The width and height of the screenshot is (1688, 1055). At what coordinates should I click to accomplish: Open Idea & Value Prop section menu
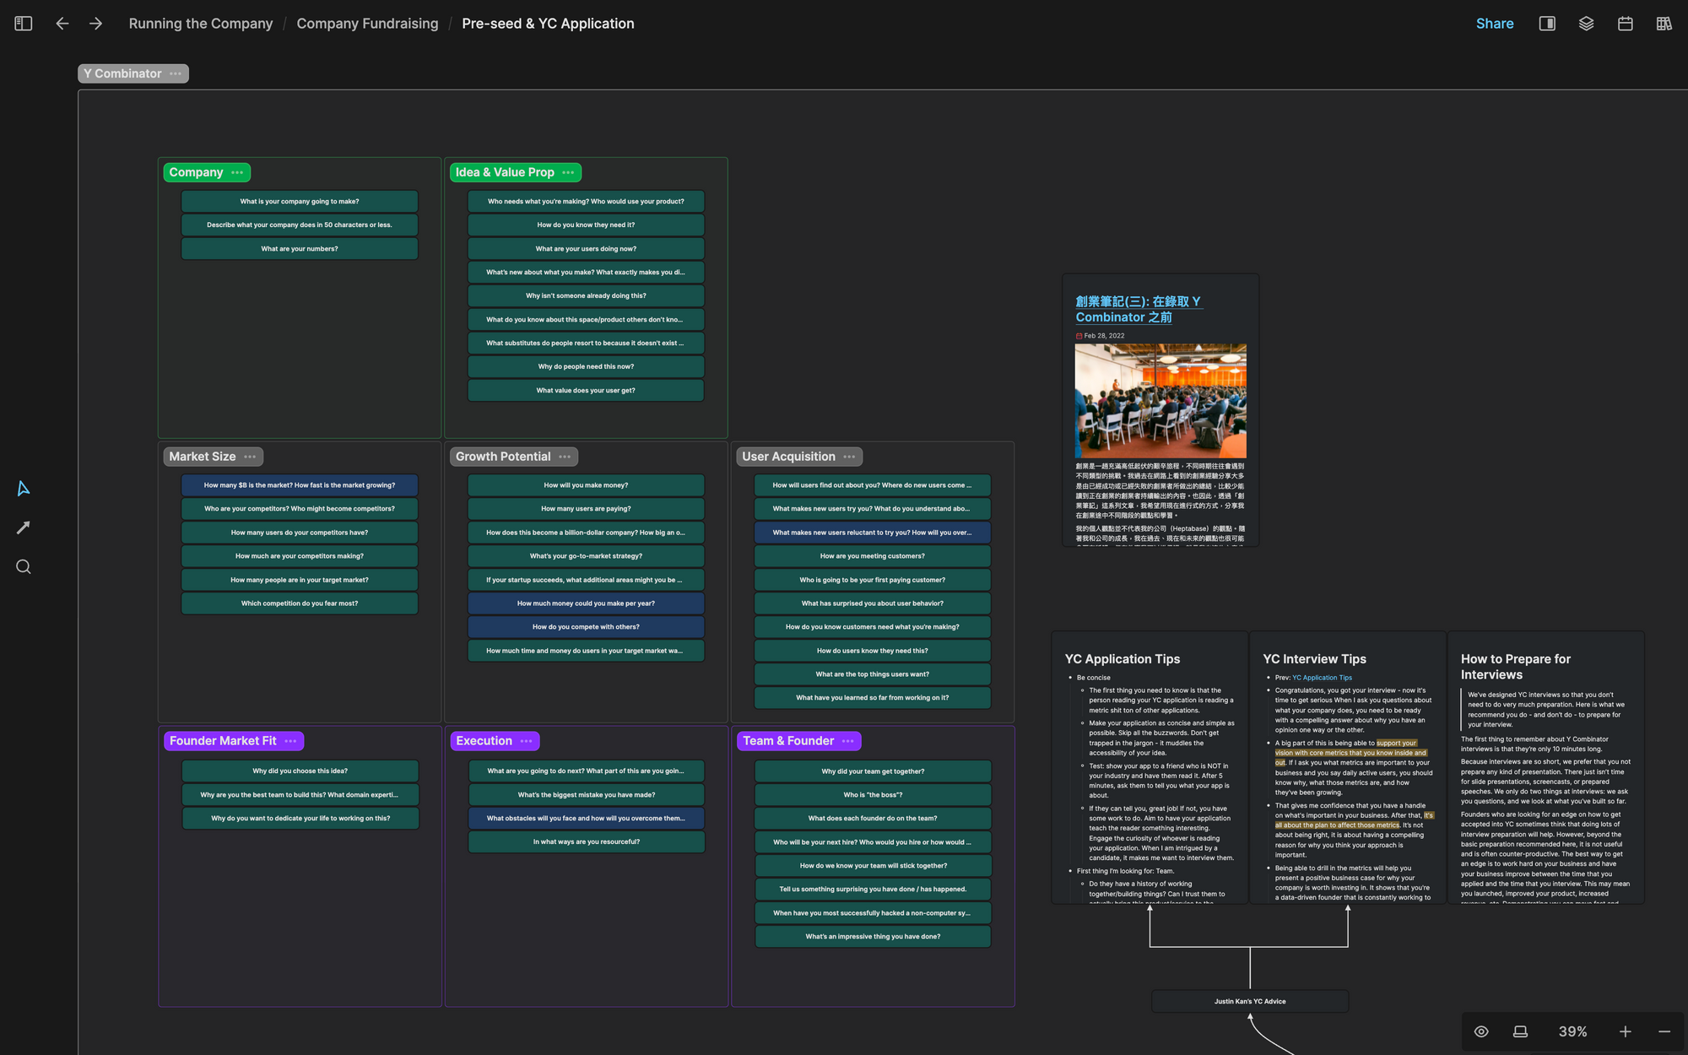(568, 172)
